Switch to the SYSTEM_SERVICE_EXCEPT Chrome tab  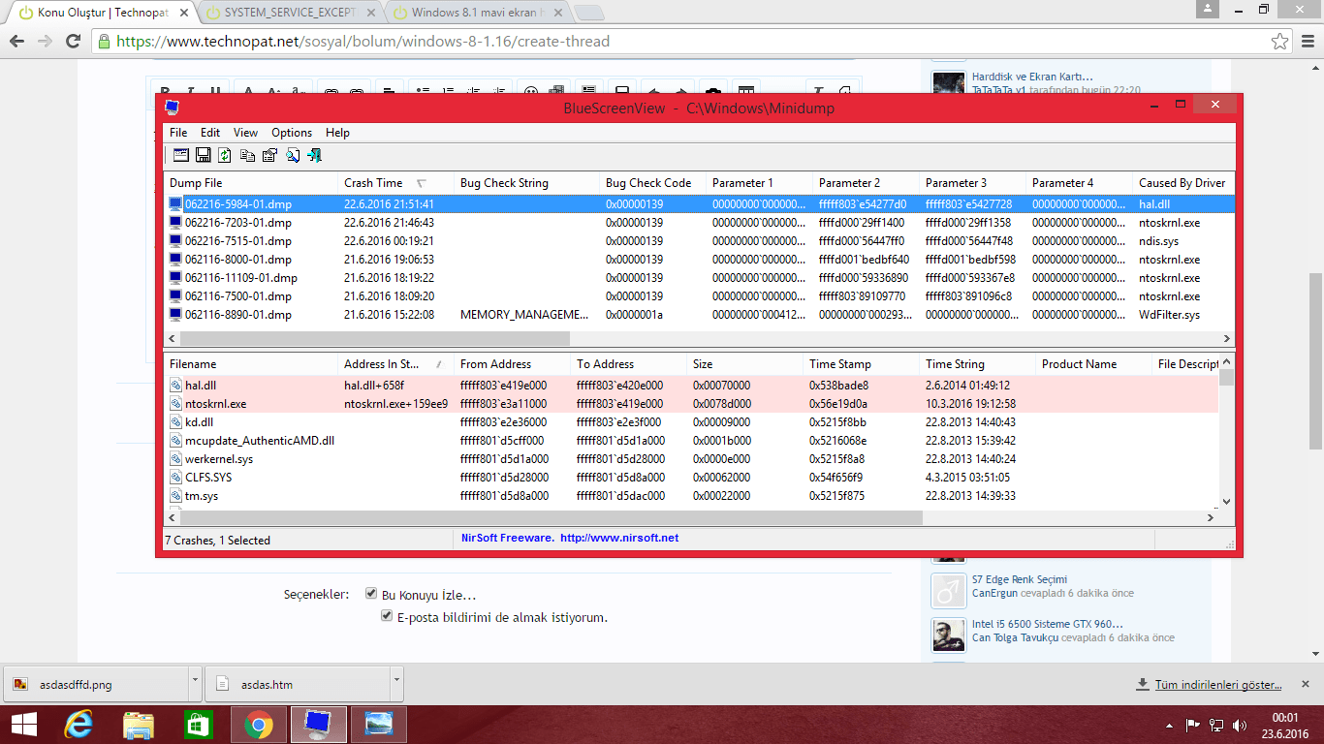[291, 13]
